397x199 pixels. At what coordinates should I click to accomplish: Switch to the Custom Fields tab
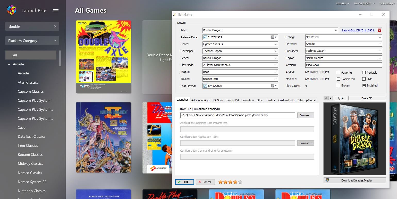(287, 100)
